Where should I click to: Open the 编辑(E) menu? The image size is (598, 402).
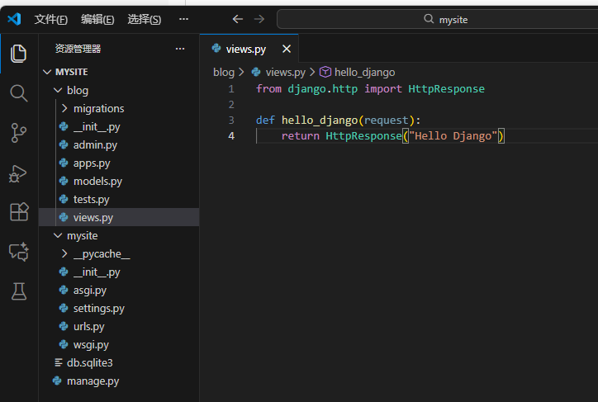[x=97, y=19]
